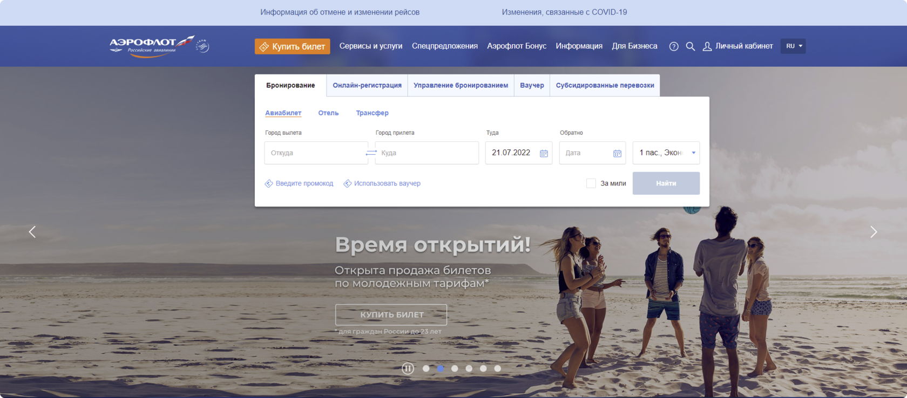
Task: Select the sixth banner slide dot
Action: [498, 369]
